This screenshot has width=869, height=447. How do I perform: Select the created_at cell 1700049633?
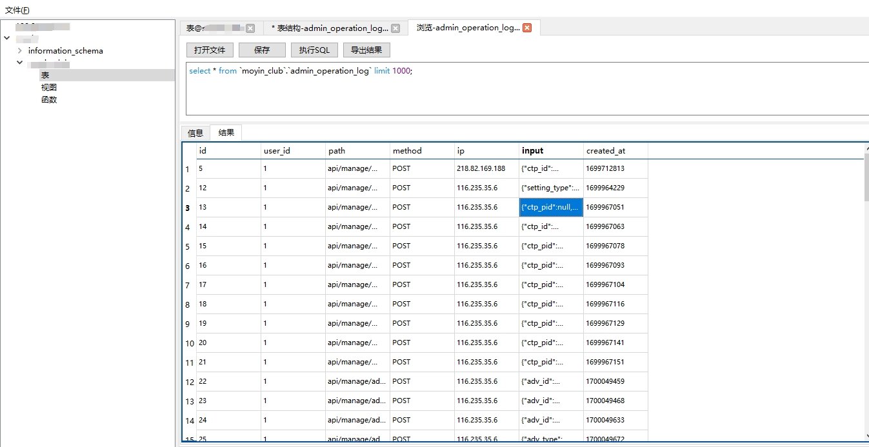tap(615, 421)
